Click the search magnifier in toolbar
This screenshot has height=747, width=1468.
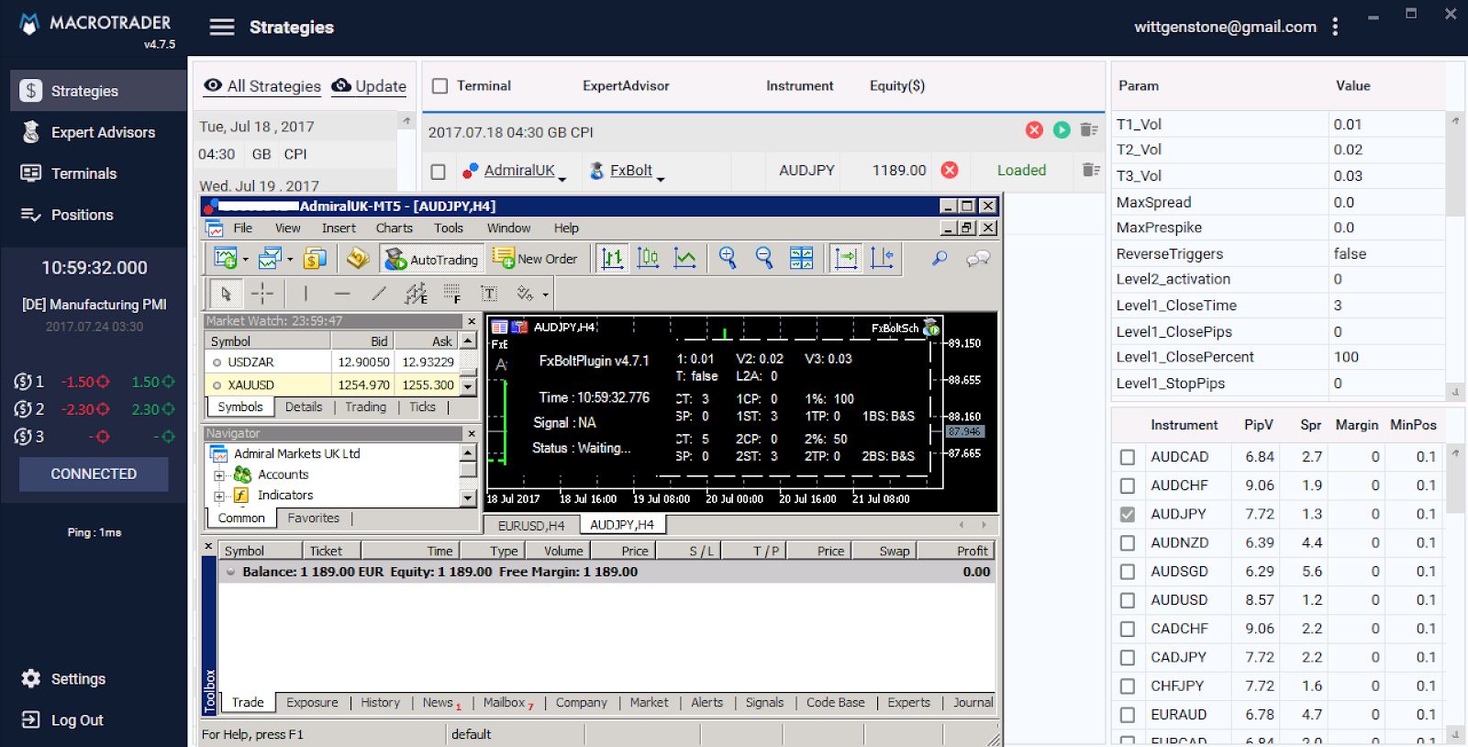pos(940,259)
